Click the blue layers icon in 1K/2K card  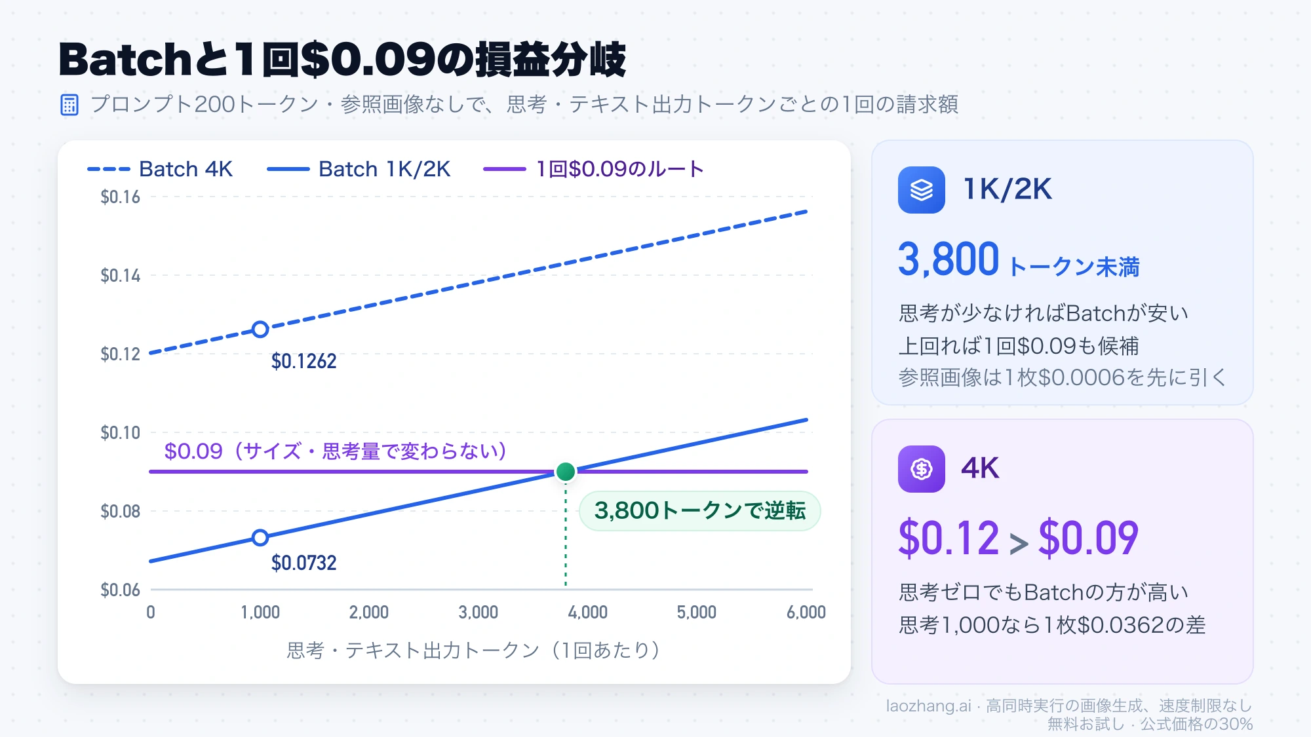[x=921, y=190]
